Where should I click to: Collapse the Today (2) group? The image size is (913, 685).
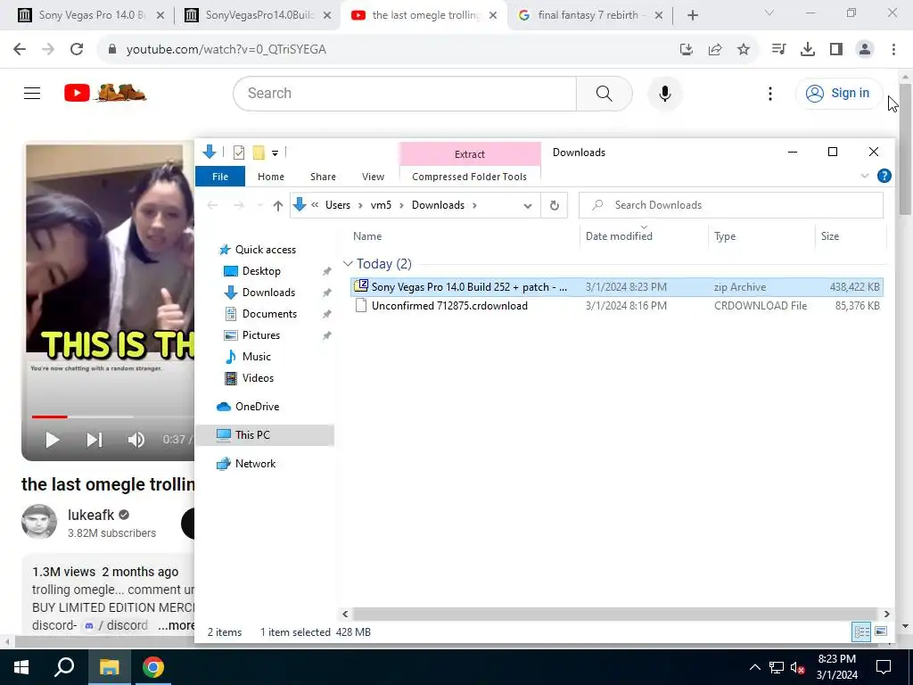click(x=349, y=264)
